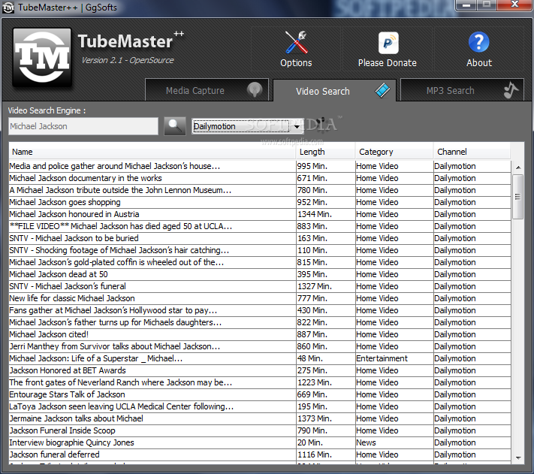Open the About question mark icon

478,42
